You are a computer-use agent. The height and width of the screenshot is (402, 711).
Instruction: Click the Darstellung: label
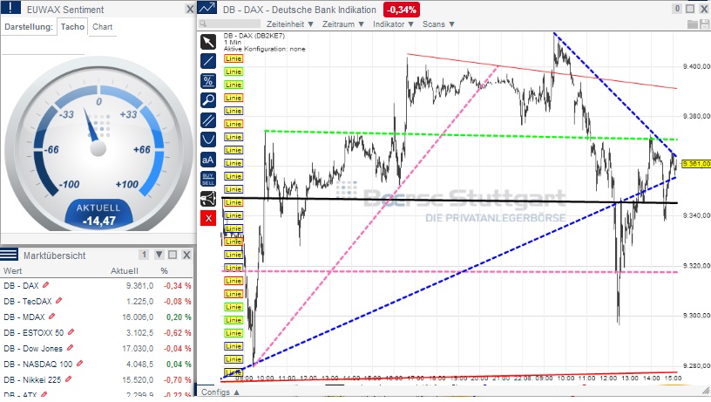tap(29, 27)
